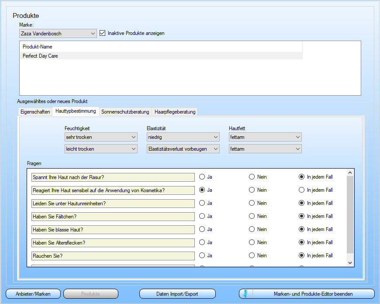Open the Marke dropdown 'Zaza Vandenbosch'
Screen dimensions: 380x304
point(58,33)
